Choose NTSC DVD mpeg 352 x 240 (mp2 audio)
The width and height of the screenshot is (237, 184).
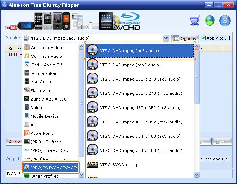pyautogui.click(x=140, y=93)
